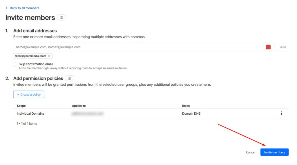Screen dimensions: 297x165
Task: Click the Back to all members link
Action: pyautogui.click(x=22, y=8)
